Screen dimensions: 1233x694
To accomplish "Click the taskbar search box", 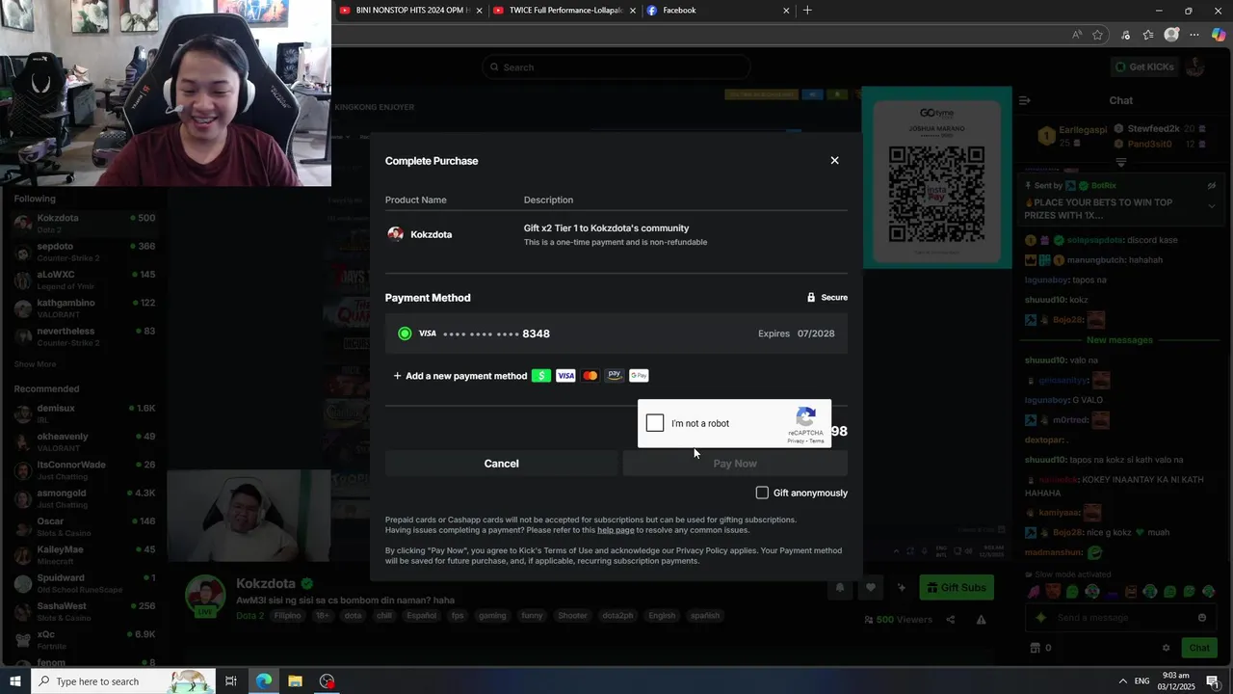I will click(122, 681).
